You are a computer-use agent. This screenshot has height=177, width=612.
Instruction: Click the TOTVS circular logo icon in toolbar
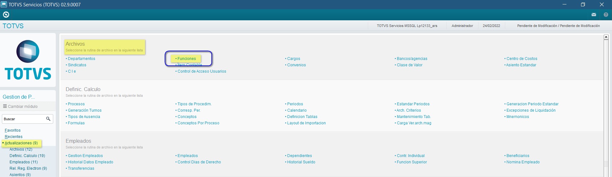coord(6,15)
